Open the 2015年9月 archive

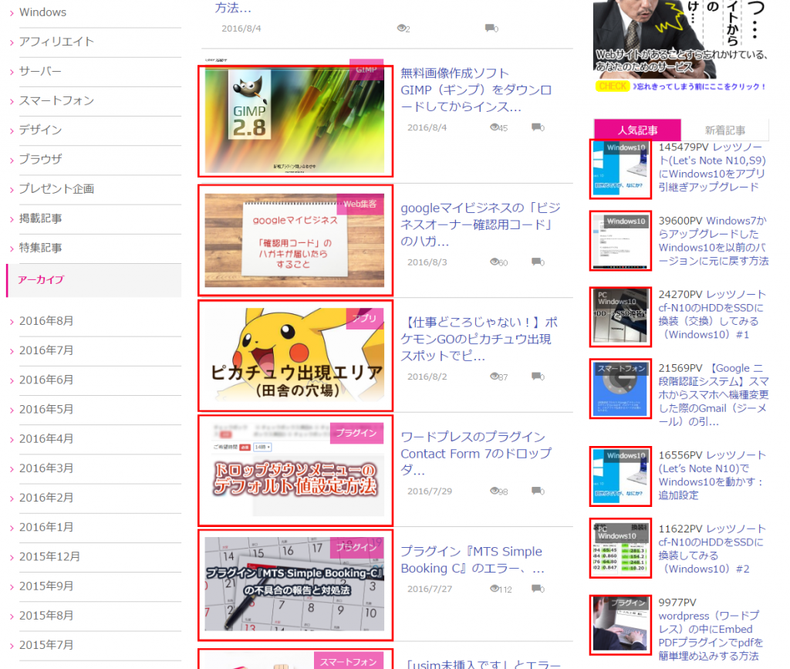point(46,586)
